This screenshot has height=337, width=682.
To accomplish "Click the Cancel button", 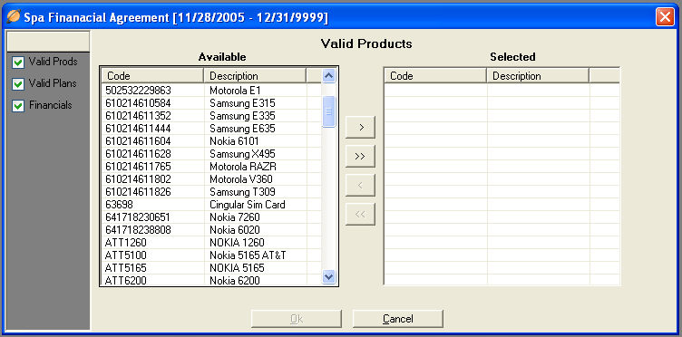I will point(398,319).
